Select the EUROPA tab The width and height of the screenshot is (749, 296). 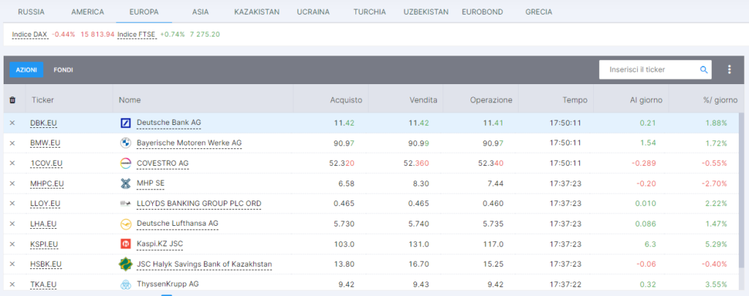pos(144,12)
